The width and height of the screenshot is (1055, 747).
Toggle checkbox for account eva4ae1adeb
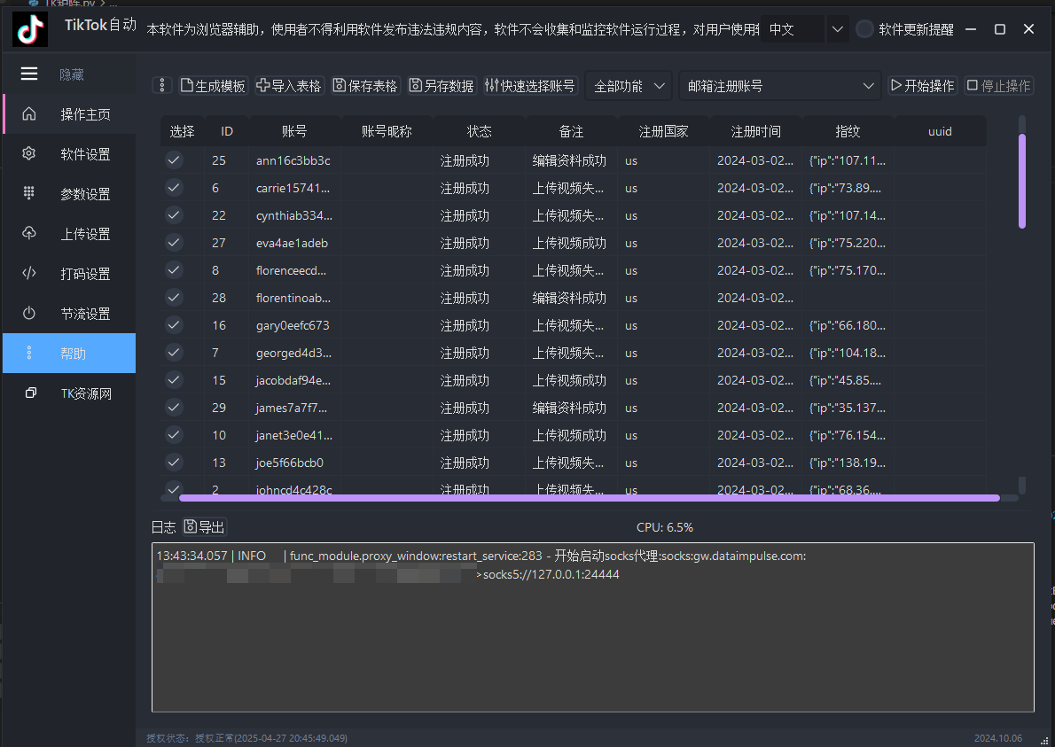coord(174,243)
